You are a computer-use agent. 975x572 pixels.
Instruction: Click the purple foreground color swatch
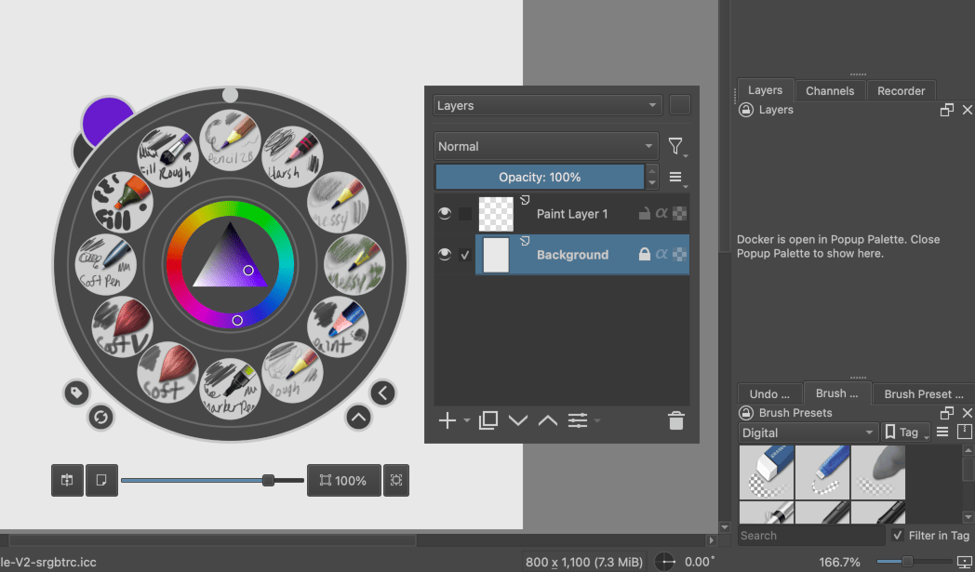109,121
